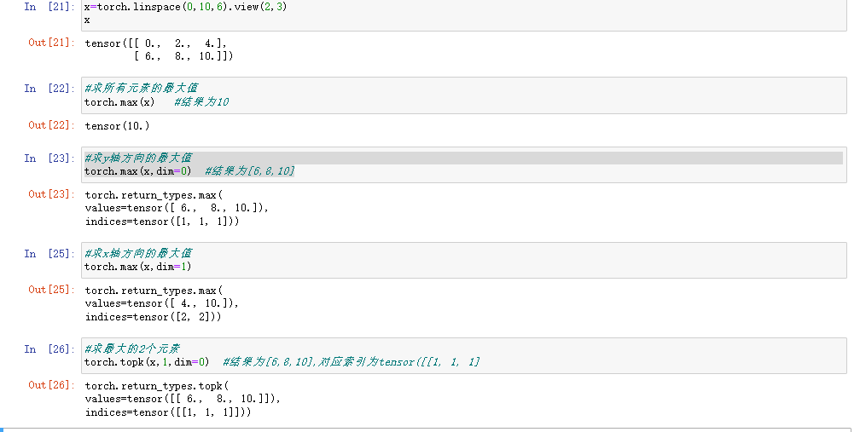Click output line 'values=tensor([ 4., 10.]),'
Screen dimensions: 860x432
pyautogui.click(x=161, y=303)
